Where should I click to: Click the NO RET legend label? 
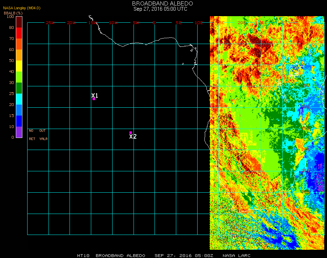pyautogui.click(x=31, y=135)
